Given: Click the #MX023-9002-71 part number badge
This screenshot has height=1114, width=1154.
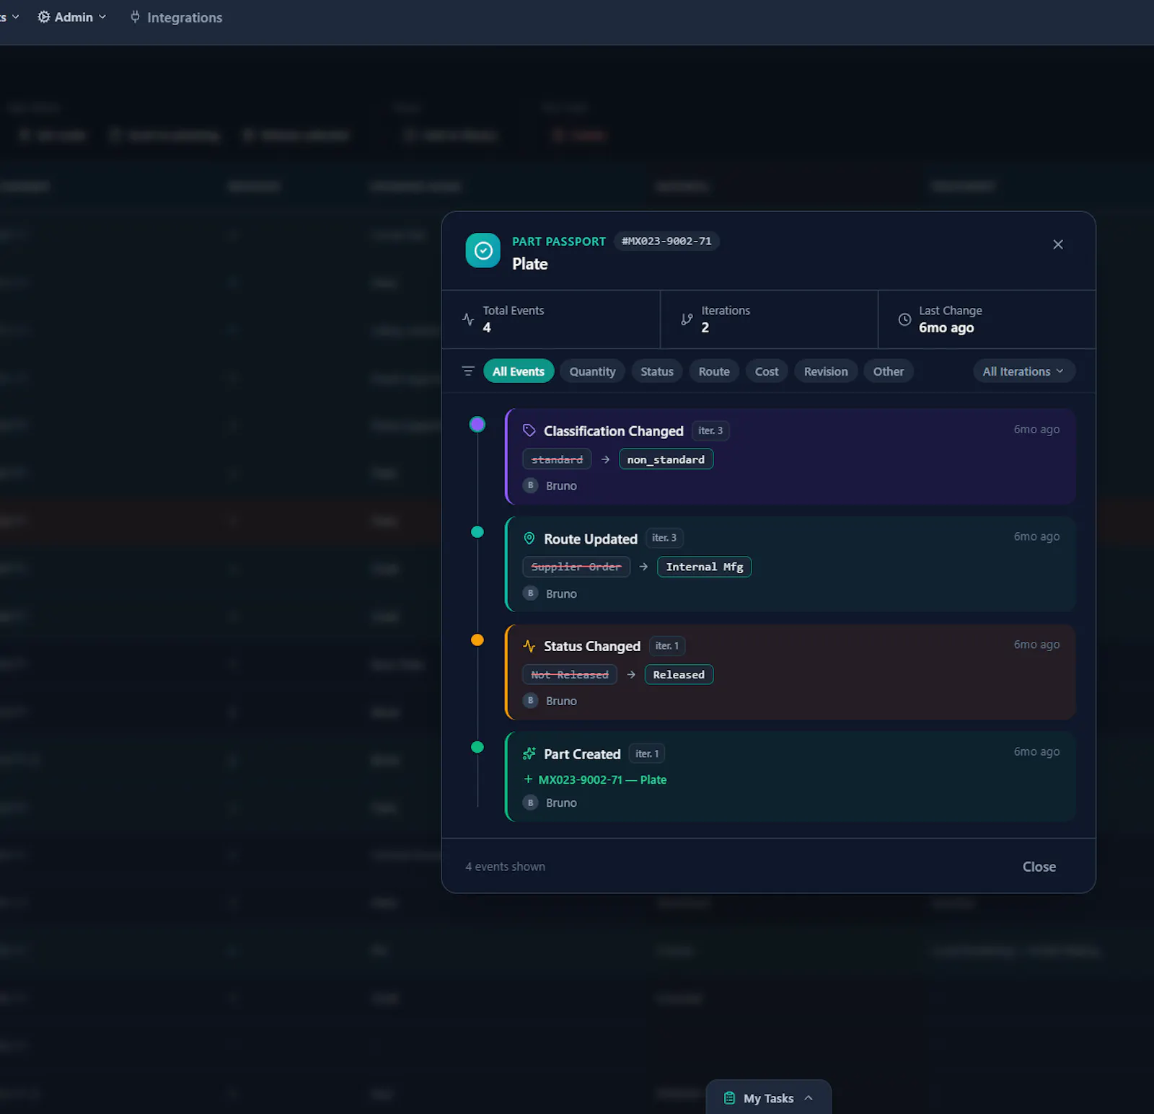Looking at the screenshot, I should tap(666, 241).
